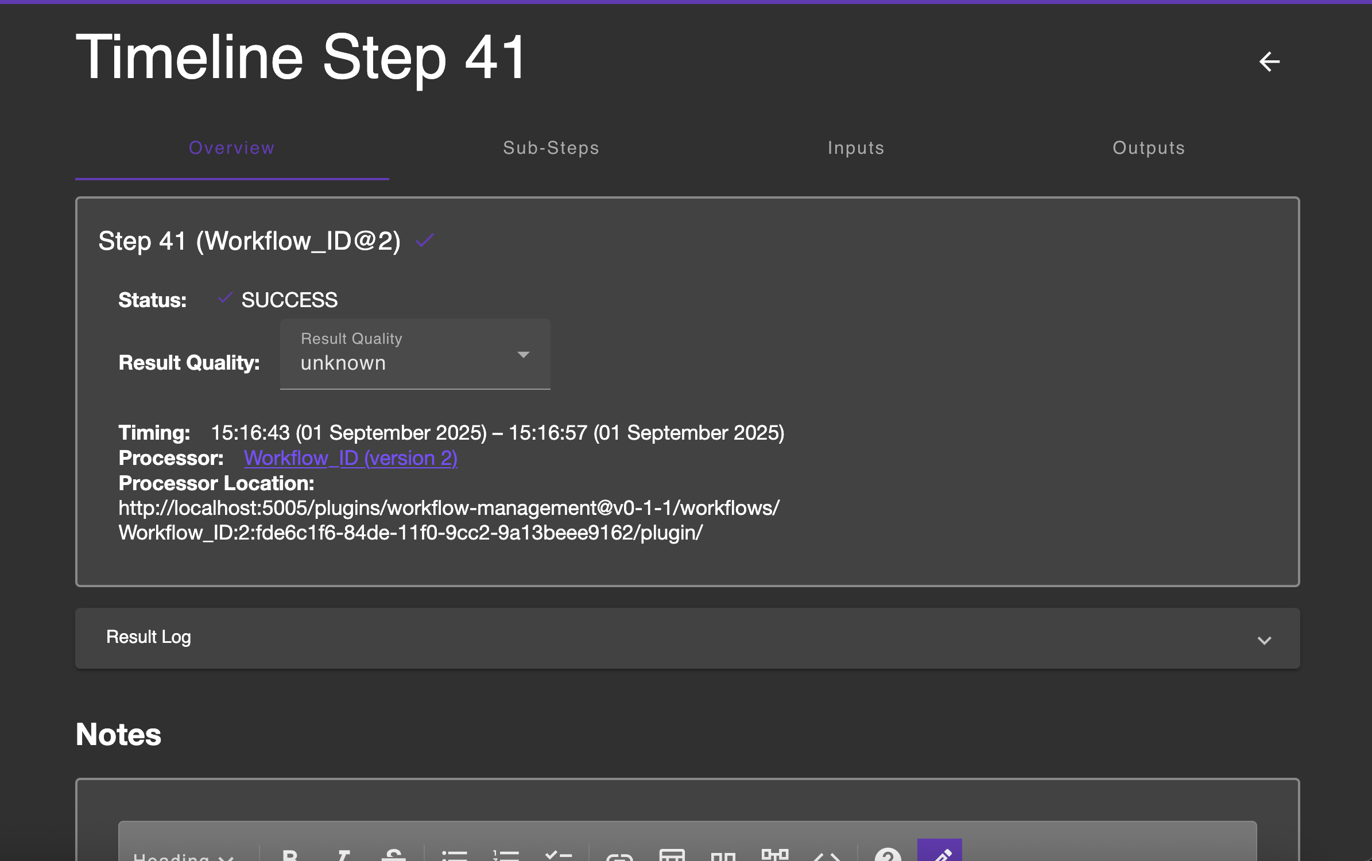
Task: Insert a task checklist in notes
Action: tap(558, 855)
